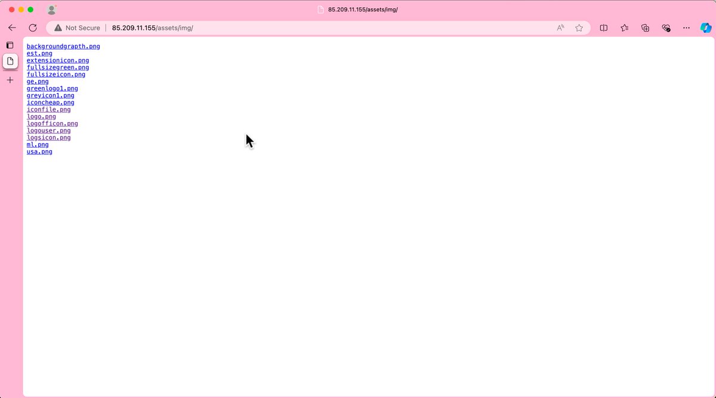The width and height of the screenshot is (716, 398).
Task: Click the Not Secure warning indicator
Action: [77, 28]
